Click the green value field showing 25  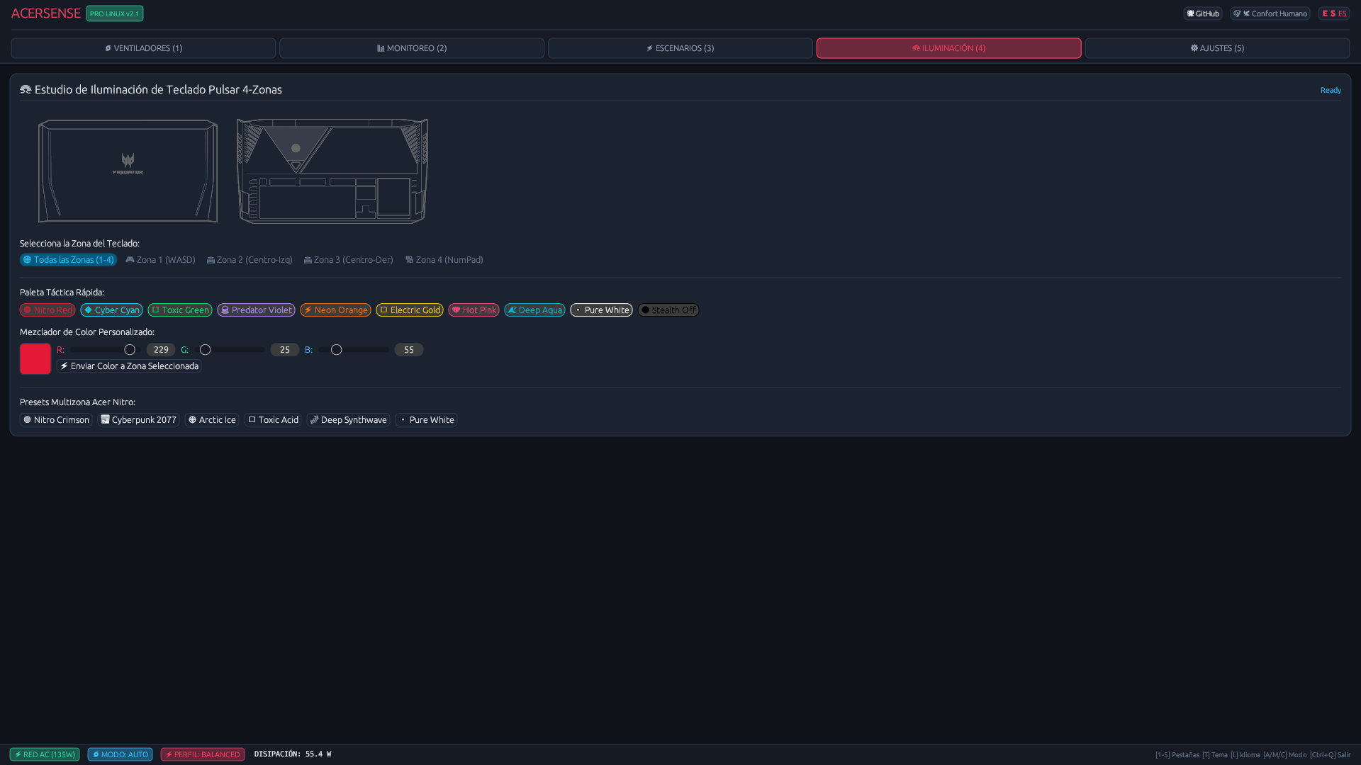(x=285, y=350)
